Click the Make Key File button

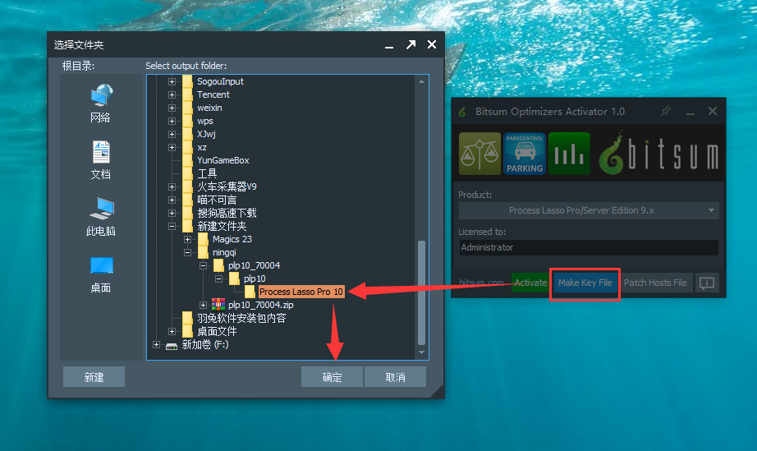[585, 283]
